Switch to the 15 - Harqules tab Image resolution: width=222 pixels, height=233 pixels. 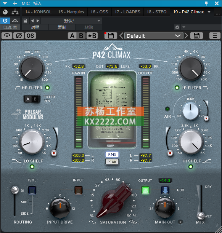[x=71, y=12]
